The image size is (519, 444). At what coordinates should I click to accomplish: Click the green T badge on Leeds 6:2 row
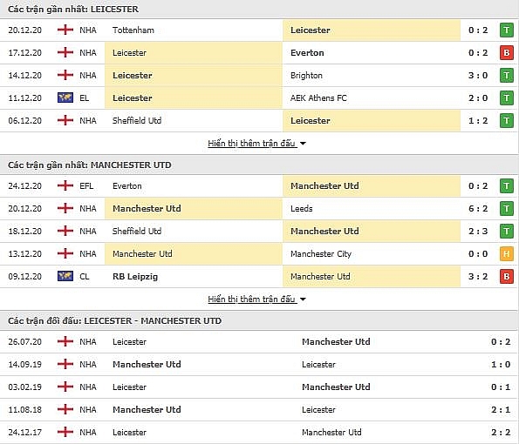(507, 208)
